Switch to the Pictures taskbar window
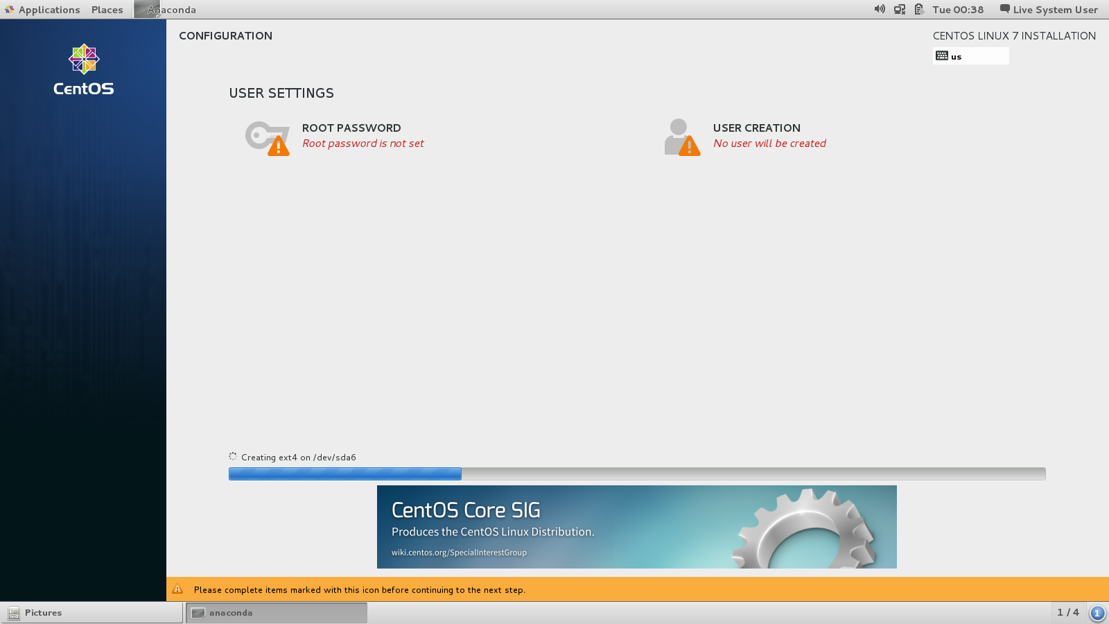This screenshot has width=1109, height=624. [91, 613]
